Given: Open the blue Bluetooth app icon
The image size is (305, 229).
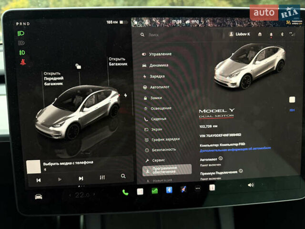Looking at the screenshot, I should coord(169,190).
